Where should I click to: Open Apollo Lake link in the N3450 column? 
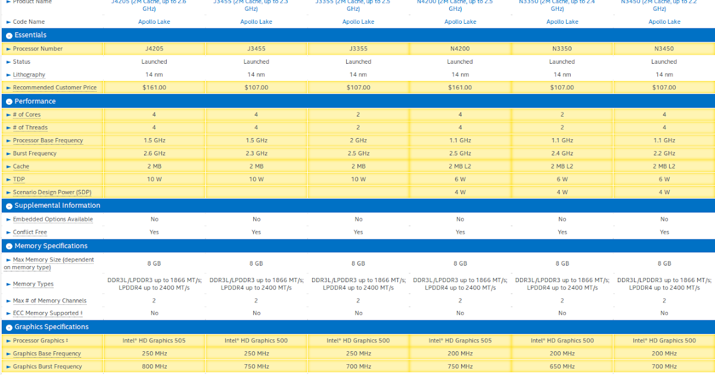click(664, 22)
